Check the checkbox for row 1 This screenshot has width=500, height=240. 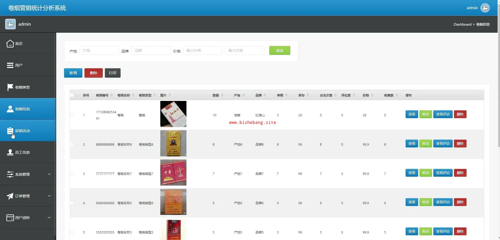(72, 115)
